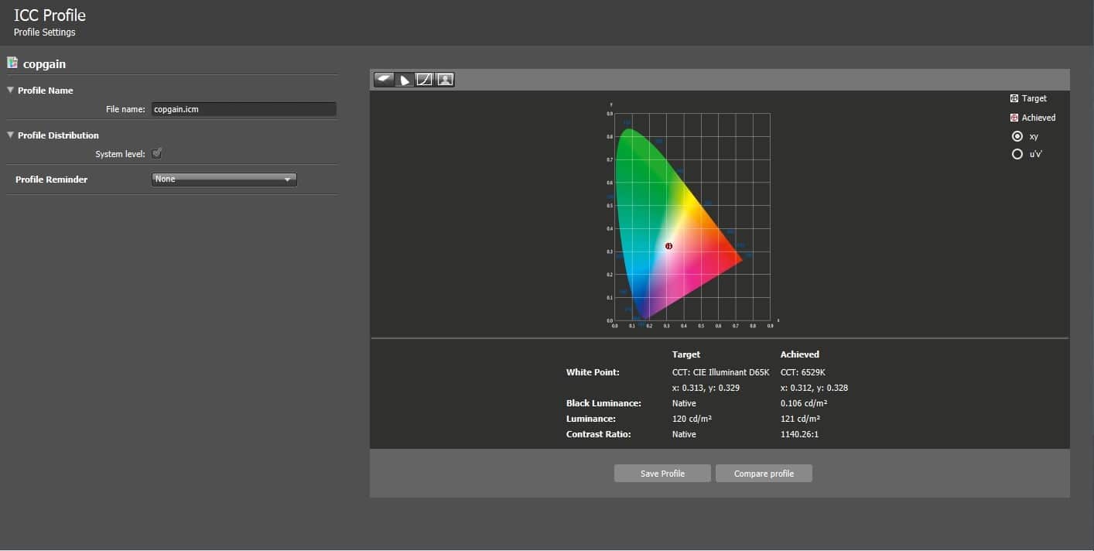This screenshot has width=1094, height=551.
Task: Open the Profile Reminder dropdown
Action: (224, 180)
